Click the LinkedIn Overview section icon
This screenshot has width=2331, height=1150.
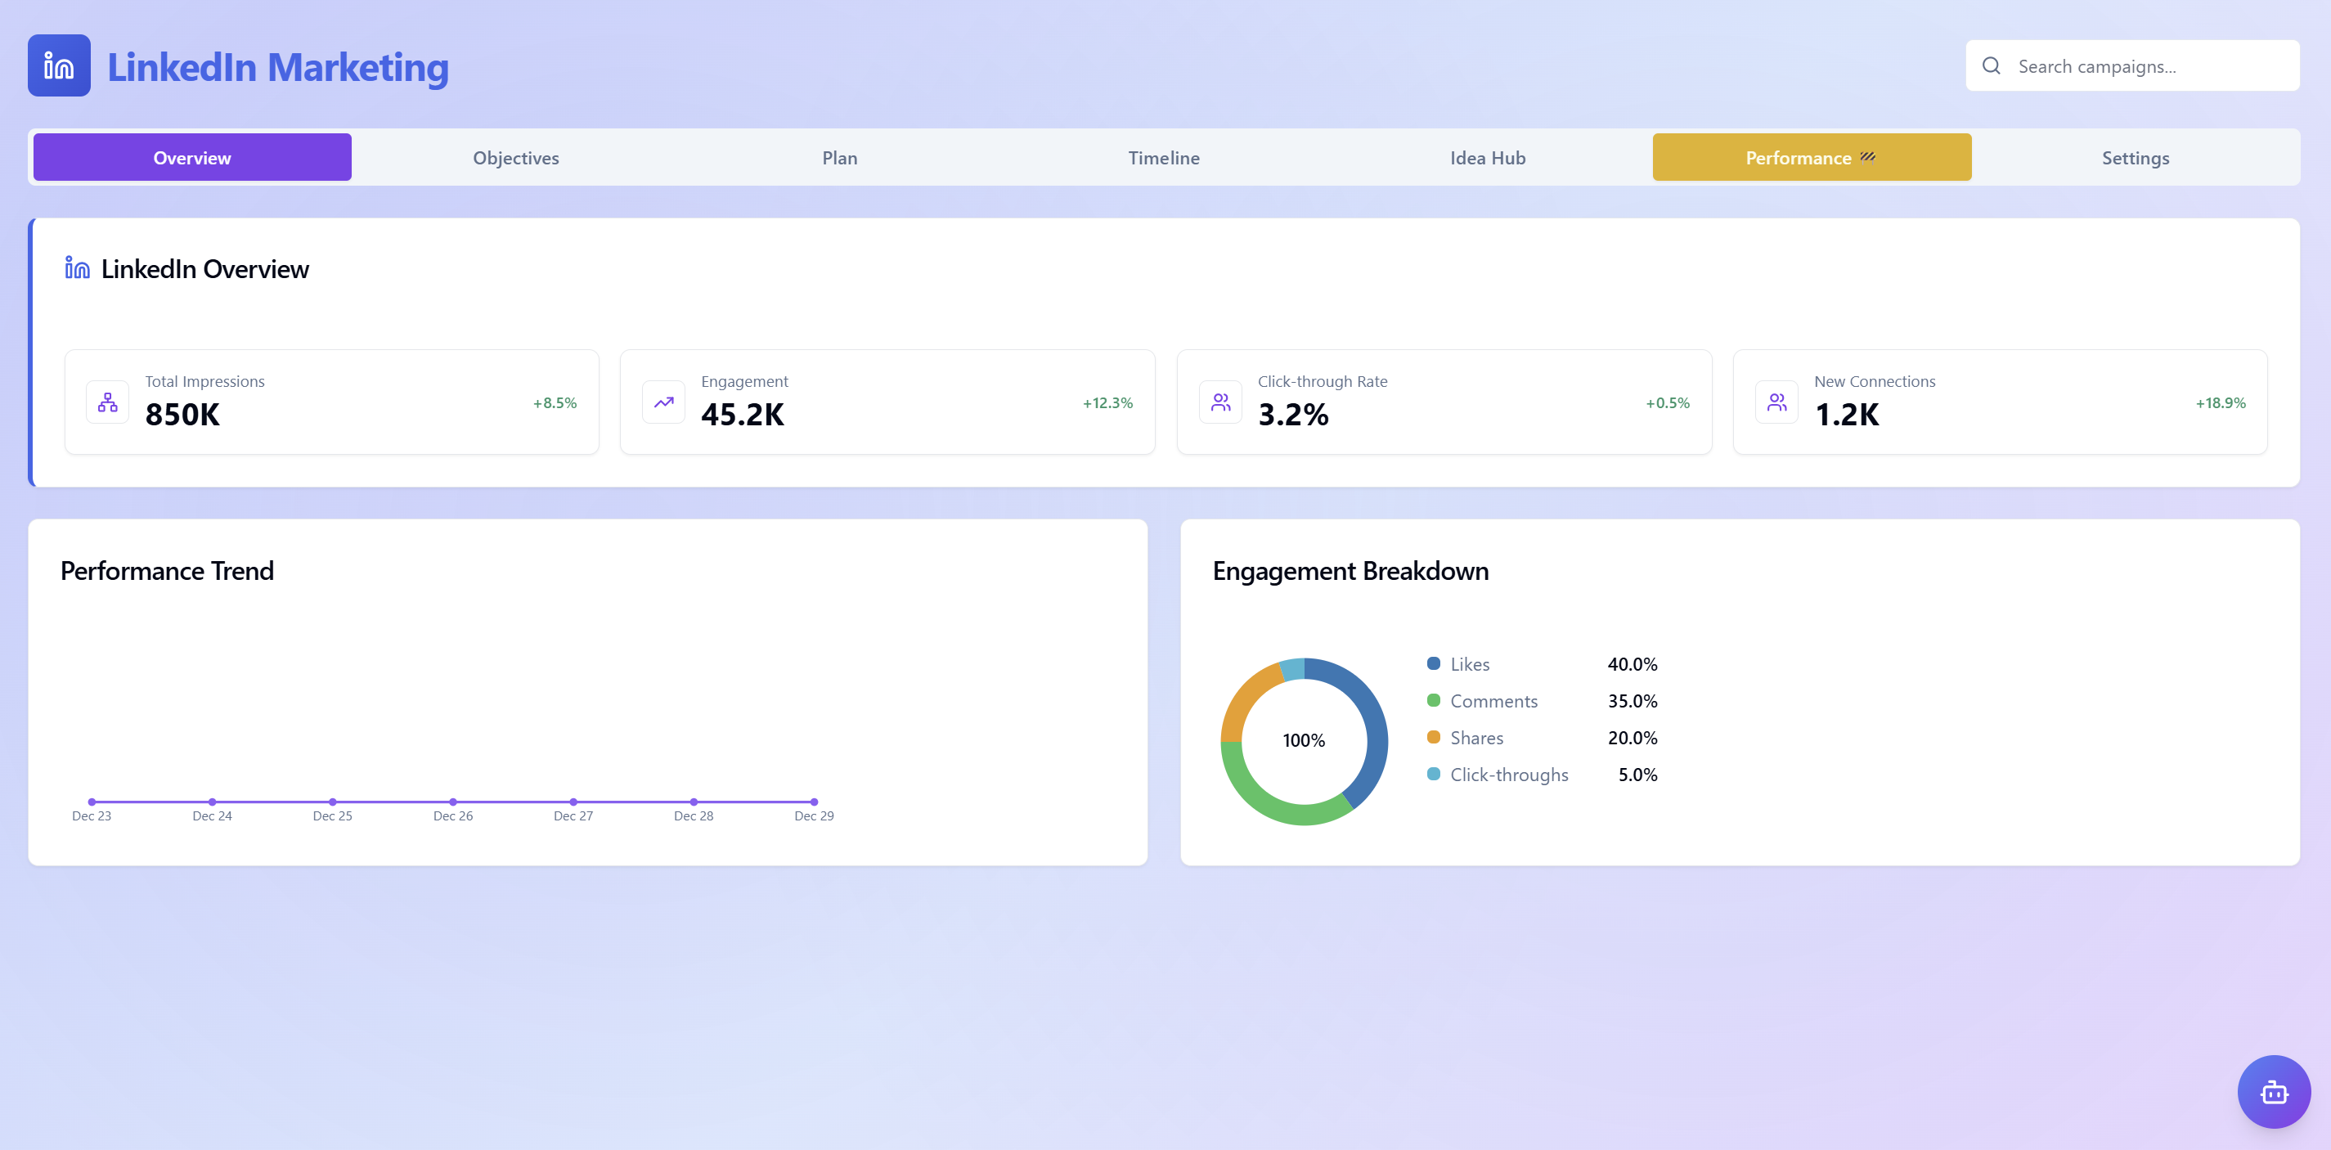[x=76, y=267]
